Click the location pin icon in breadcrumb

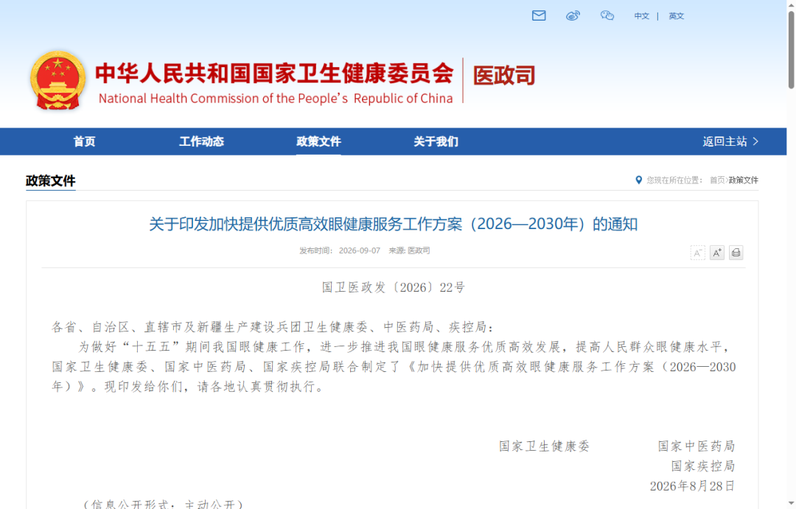point(638,180)
